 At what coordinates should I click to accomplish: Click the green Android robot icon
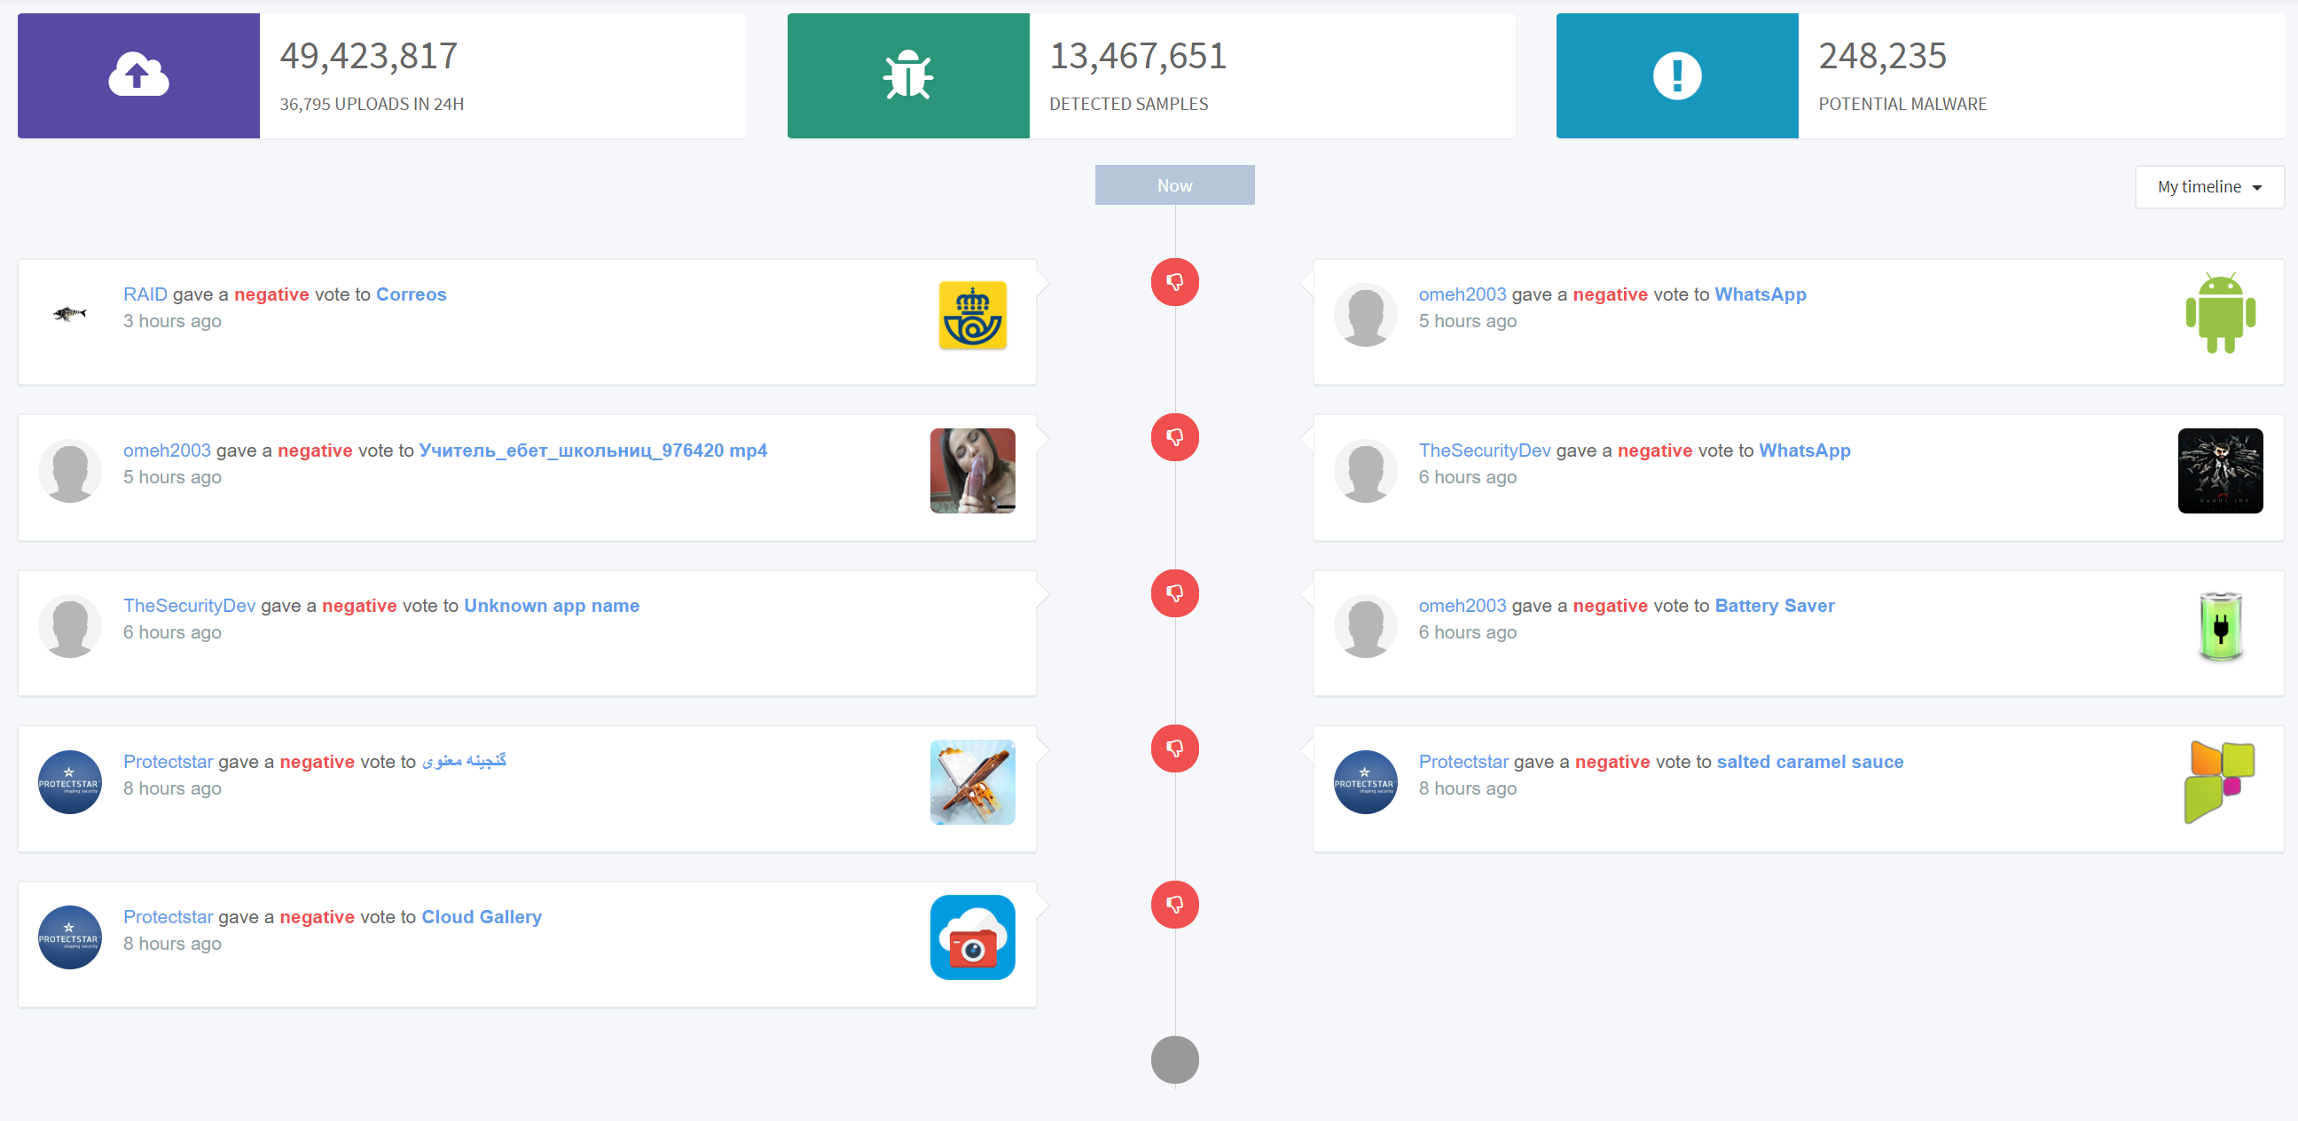click(2219, 313)
